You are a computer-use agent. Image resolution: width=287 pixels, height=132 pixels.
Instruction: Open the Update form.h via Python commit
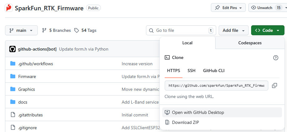tap(84, 49)
